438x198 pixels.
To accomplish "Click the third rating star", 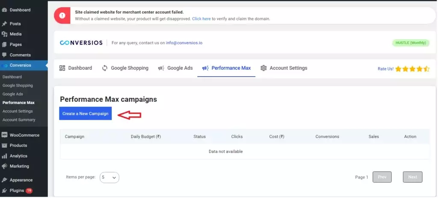I will click(412, 69).
